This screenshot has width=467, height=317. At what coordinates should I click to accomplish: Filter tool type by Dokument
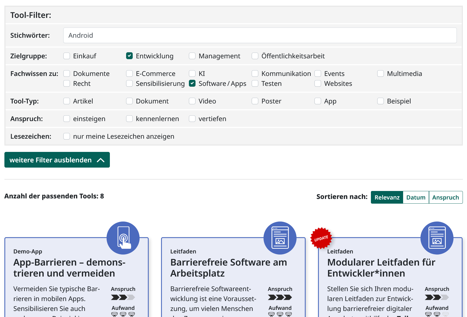coord(129,101)
